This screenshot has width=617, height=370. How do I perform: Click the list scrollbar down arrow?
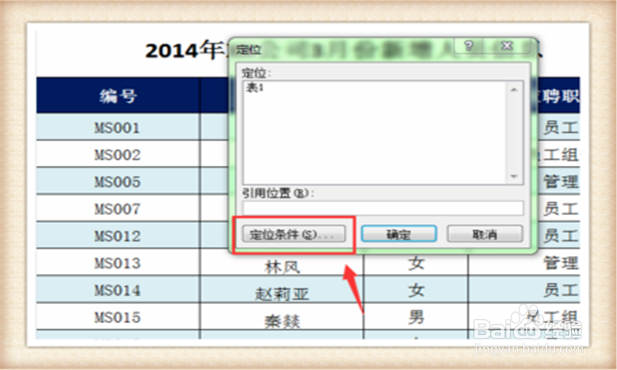click(514, 176)
